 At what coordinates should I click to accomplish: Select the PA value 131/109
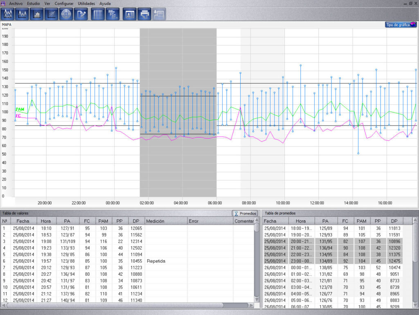click(68, 241)
